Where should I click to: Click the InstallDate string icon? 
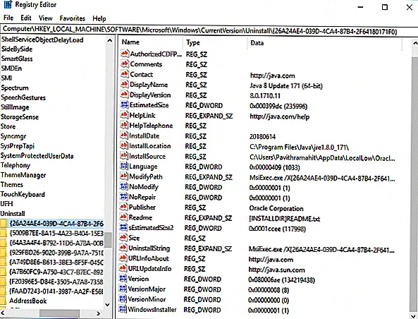point(124,136)
